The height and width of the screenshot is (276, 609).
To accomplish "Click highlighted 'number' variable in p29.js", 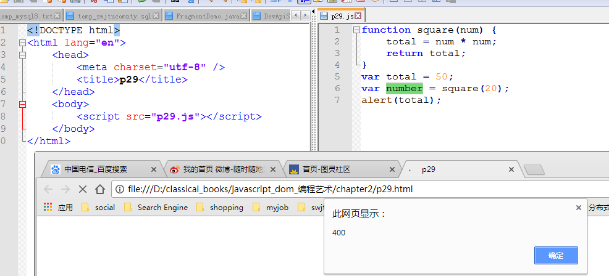I will point(404,88).
